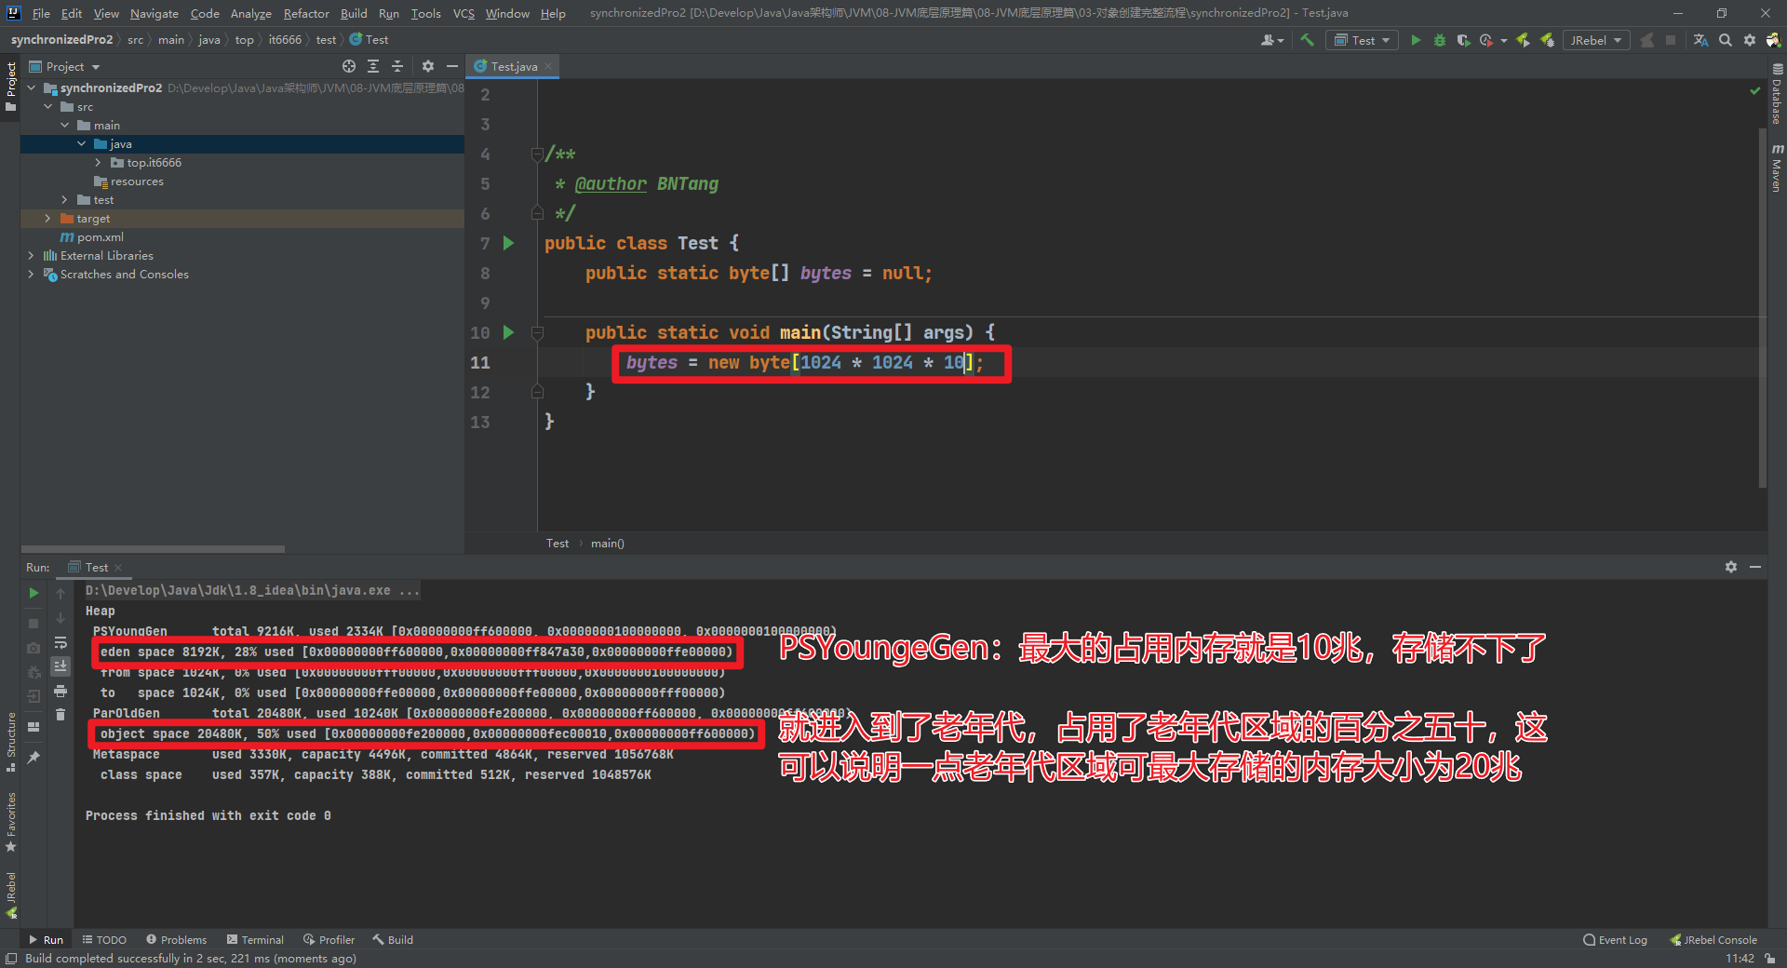Open the Problems tool window

click(x=176, y=940)
